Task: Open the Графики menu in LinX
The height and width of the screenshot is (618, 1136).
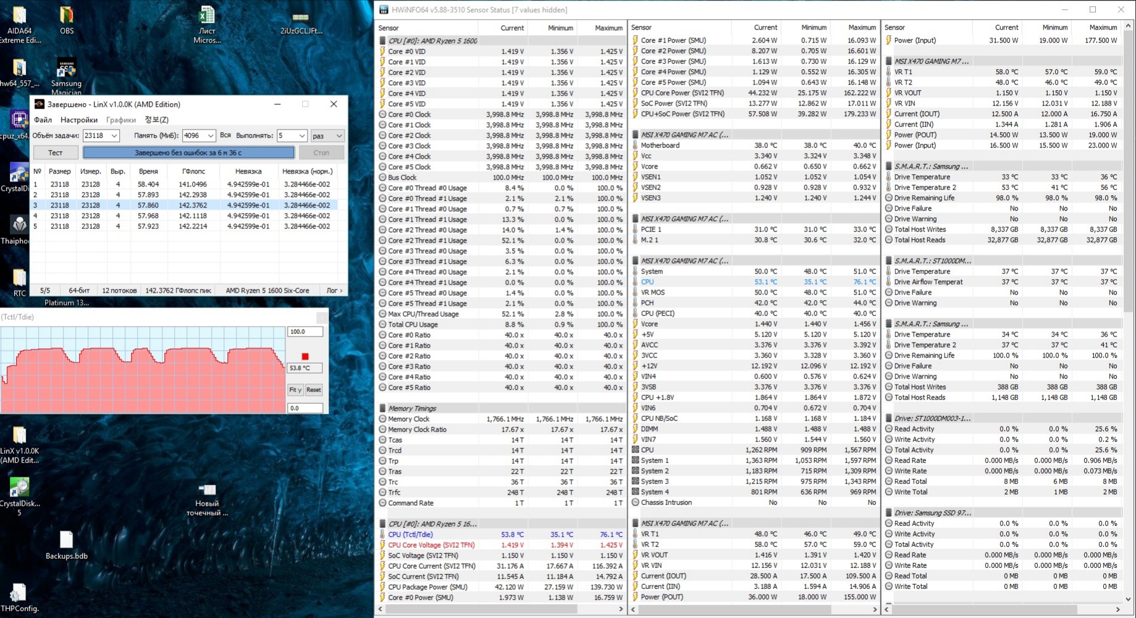Action: (120, 120)
